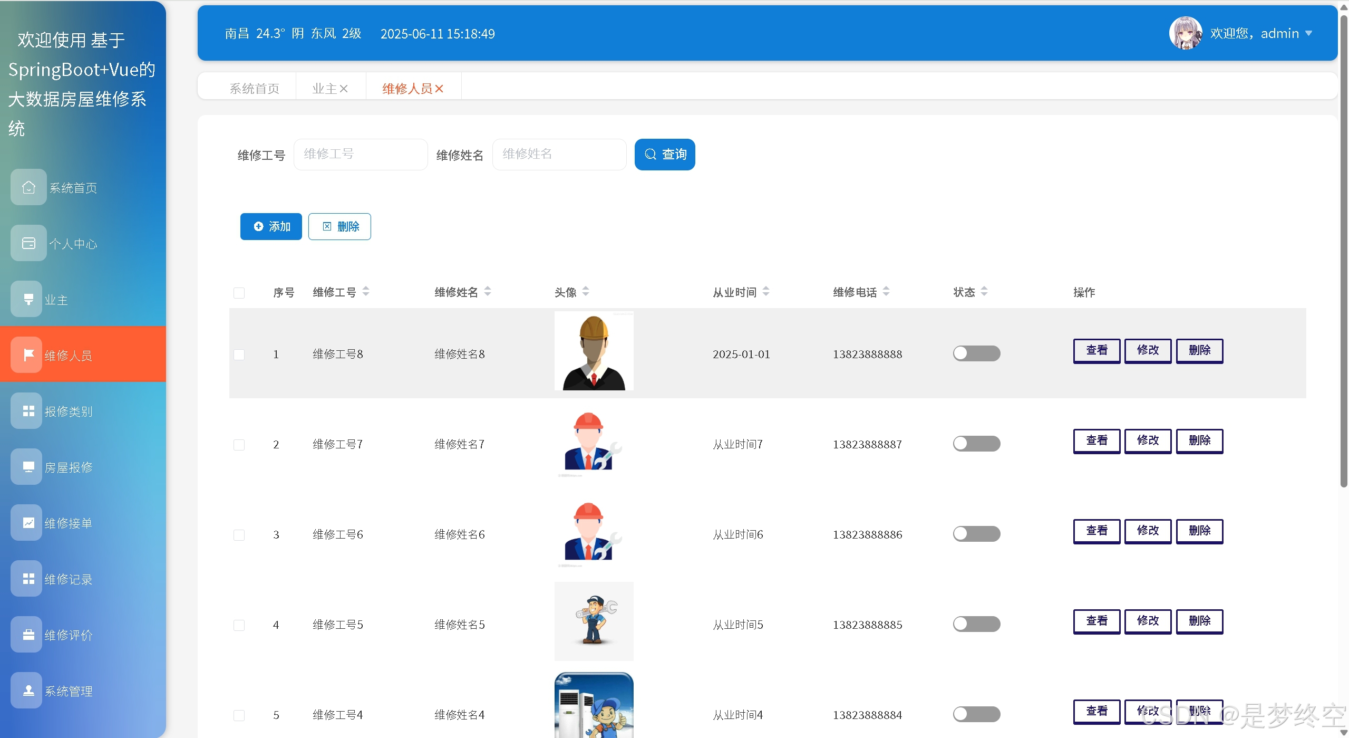
Task: Open 维修人员 via its flag icon
Action: point(28,355)
